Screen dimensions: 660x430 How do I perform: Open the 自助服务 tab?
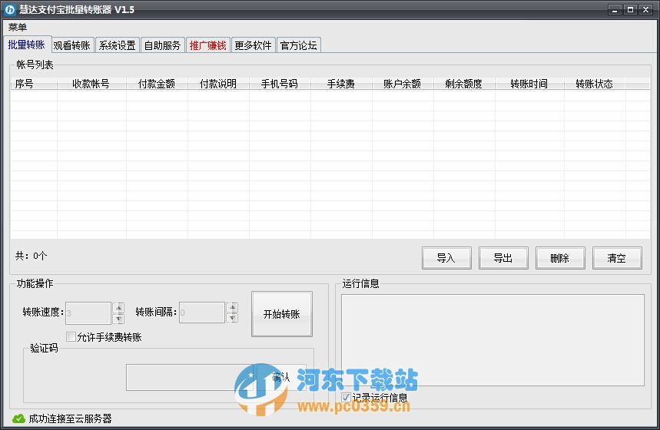click(162, 45)
